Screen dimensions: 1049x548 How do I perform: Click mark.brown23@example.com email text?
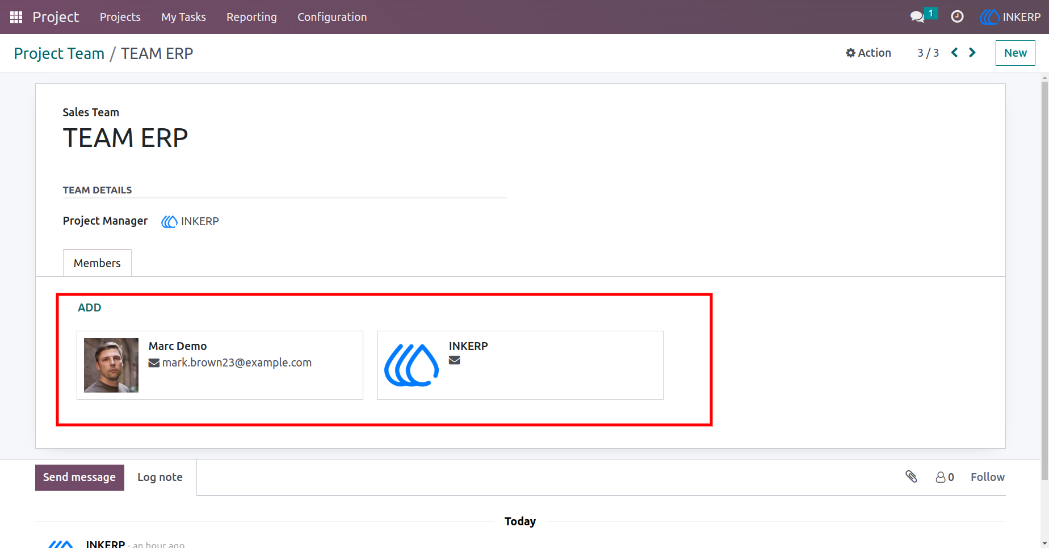click(237, 362)
